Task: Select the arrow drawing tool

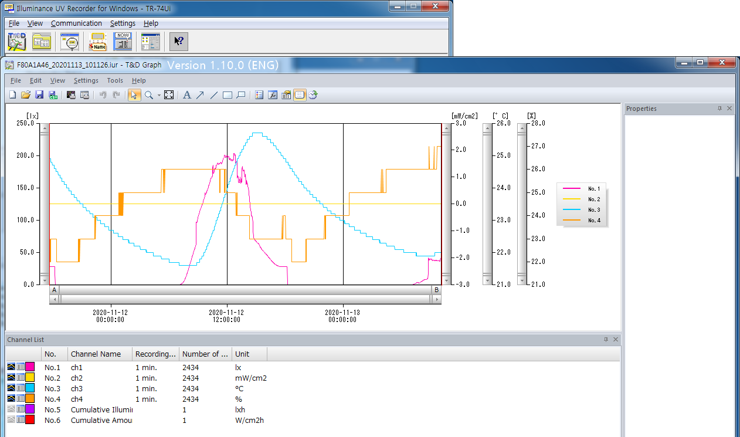Action: pyautogui.click(x=200, y=95)
